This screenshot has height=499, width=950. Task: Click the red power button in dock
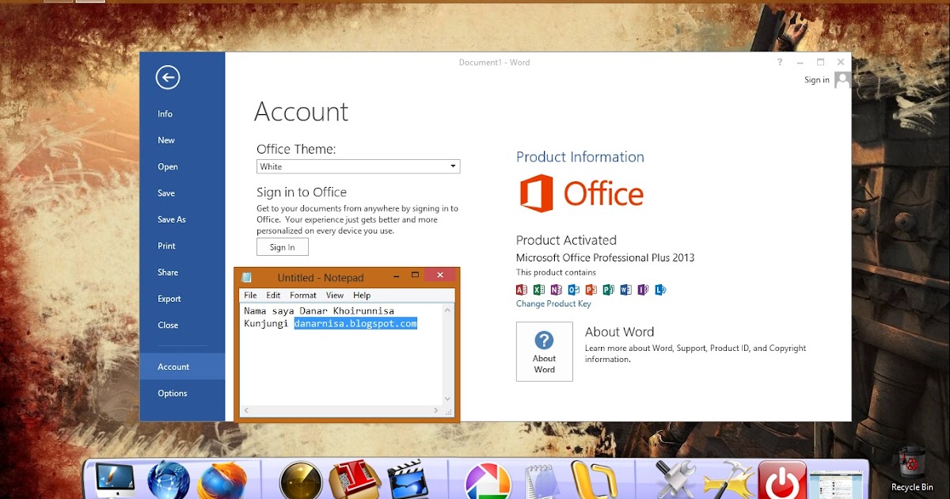[x=782, y=481]
